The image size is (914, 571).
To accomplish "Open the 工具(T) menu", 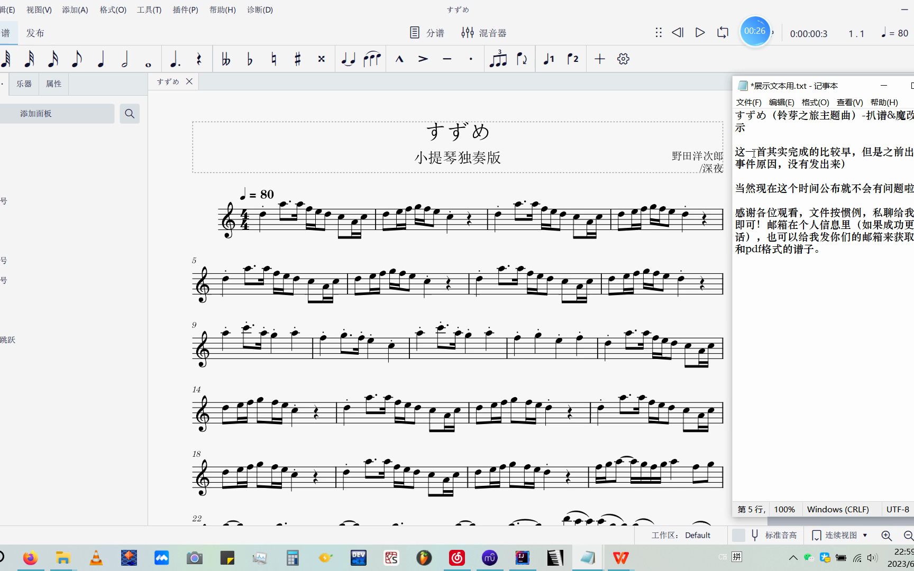I will [x=149, y=10].
